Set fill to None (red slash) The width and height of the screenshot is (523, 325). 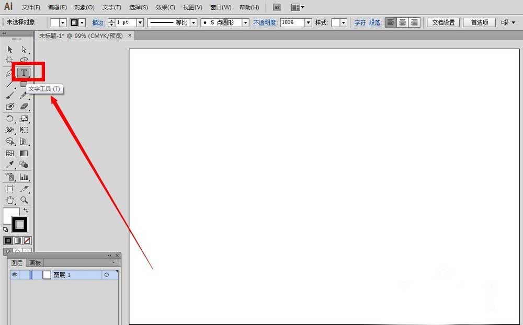[x=27, y=240]
